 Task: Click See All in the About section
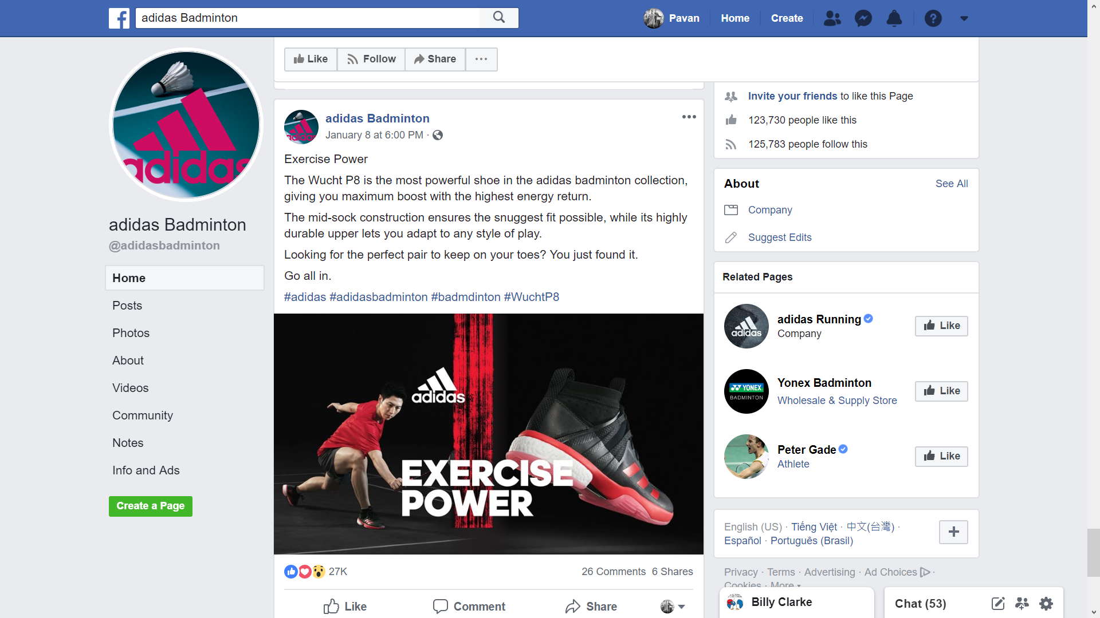[x=952, y=184]
